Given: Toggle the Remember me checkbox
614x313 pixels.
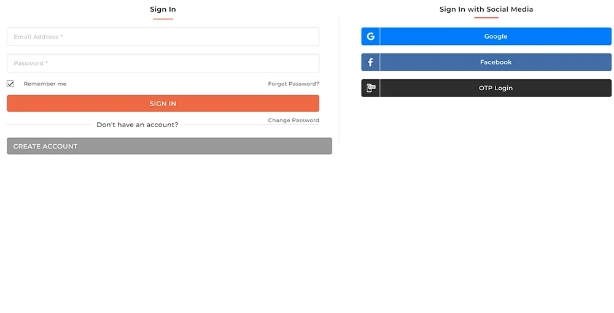Looking at the screenshot, I should click(10, 83).
